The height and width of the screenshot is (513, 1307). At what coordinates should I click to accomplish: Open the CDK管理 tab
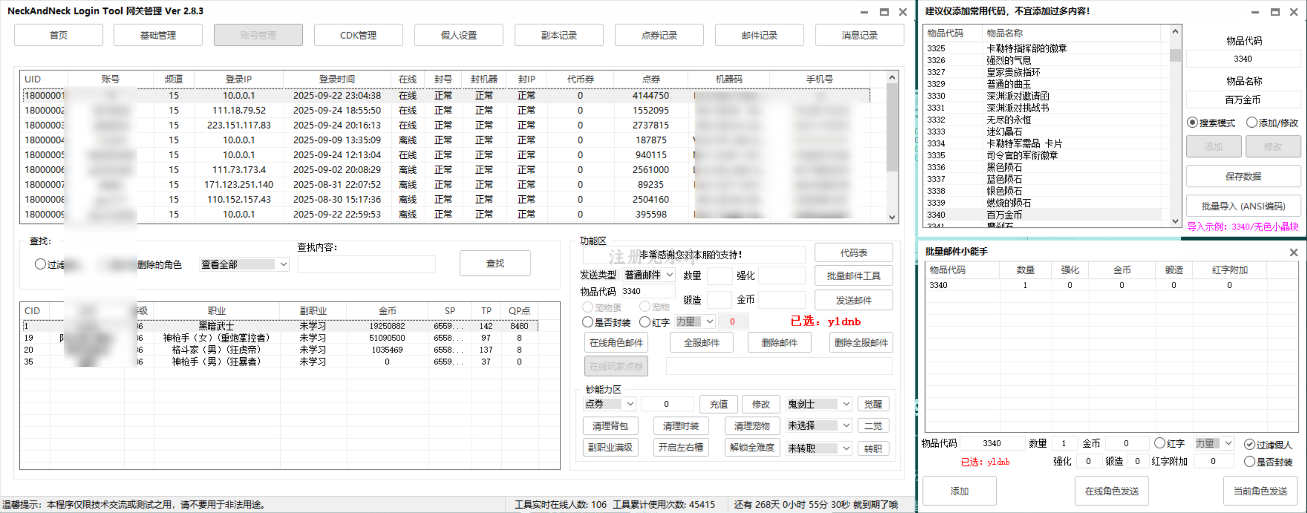click(x=358, y=35)
